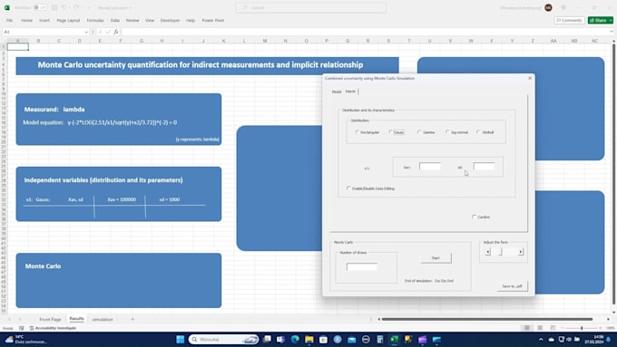The height and width of the screenshot is (347, 617).
Task: Click the Save to pdf button
Action: point(512,286)
